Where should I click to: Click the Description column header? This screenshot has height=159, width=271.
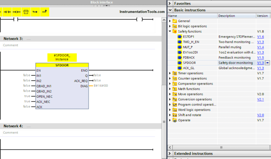227,16
